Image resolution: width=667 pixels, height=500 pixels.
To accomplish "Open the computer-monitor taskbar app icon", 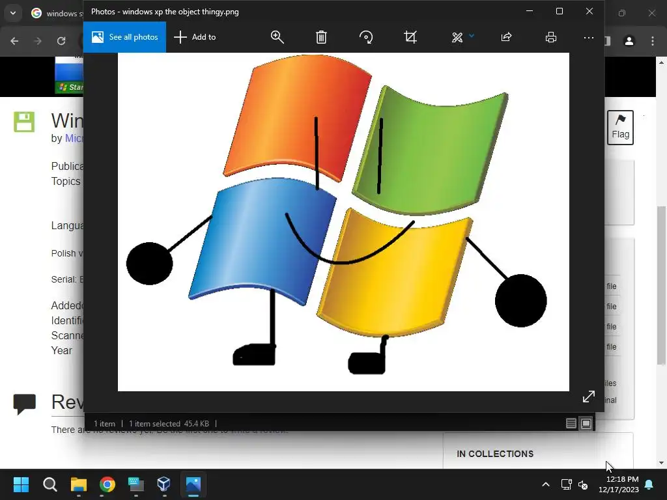I will [136, 484].
